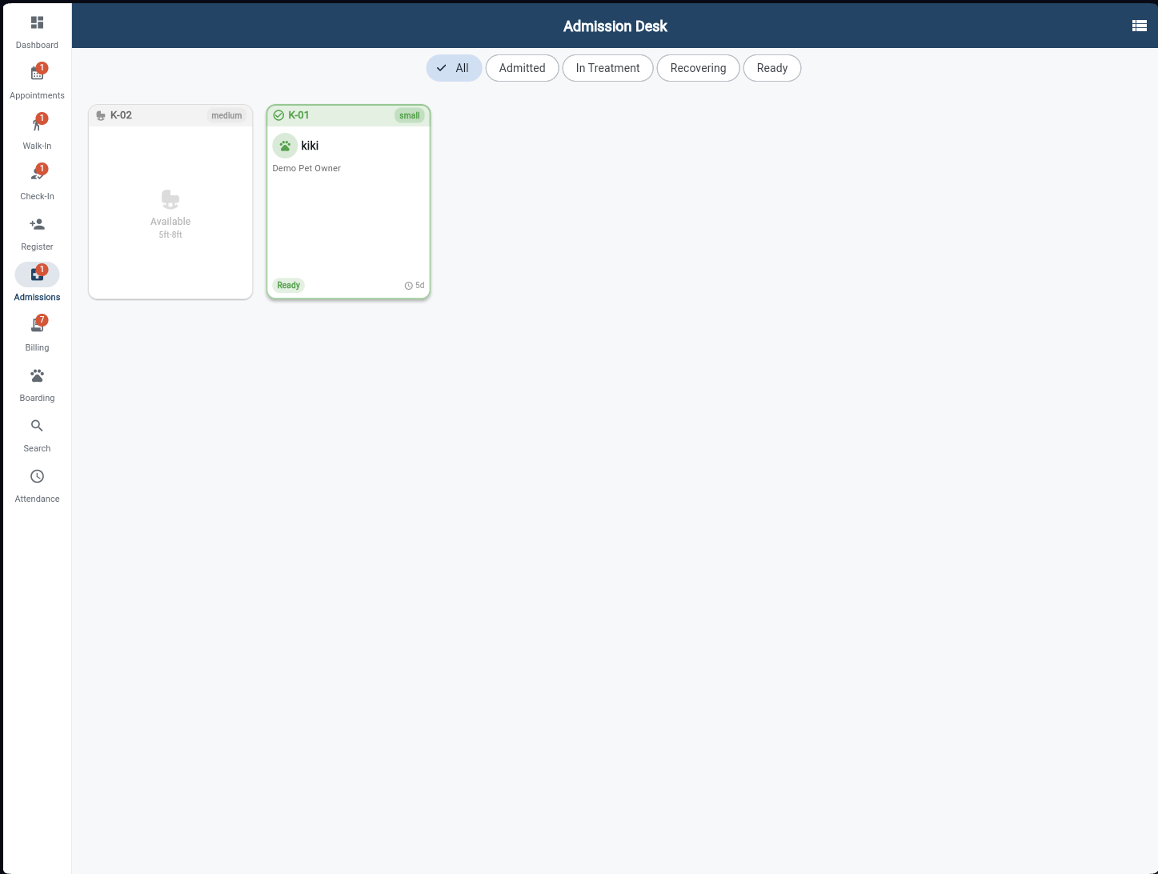Open the Search page icon
The image size is (1158, 874).
[x=37, y=427]
